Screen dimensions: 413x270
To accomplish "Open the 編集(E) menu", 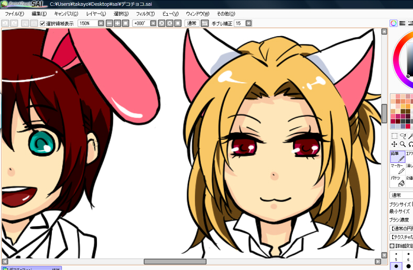I will pyautogui.click(x=39, y=14).
